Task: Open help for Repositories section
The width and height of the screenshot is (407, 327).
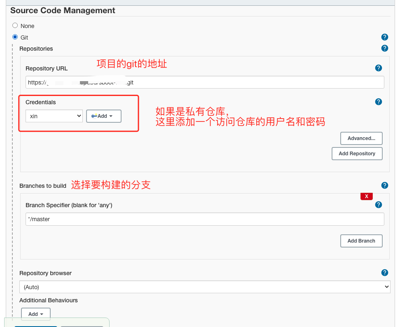Action: click(x=385, y=48)
